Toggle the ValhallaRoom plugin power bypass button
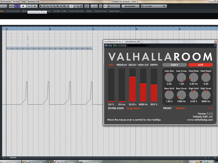Viewport: 218px width, 163px height. (x=106, y=45)
